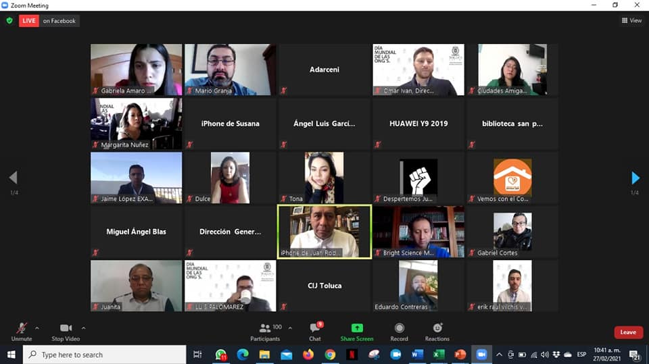
Task: Click the LIVE on Facebook indicator
Action: [49, 21]
